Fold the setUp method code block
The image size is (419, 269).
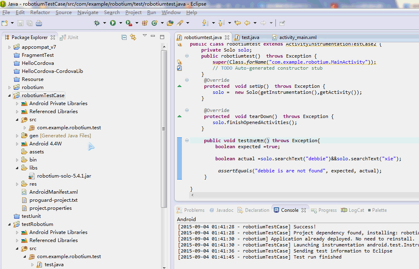tap(187, 80)
